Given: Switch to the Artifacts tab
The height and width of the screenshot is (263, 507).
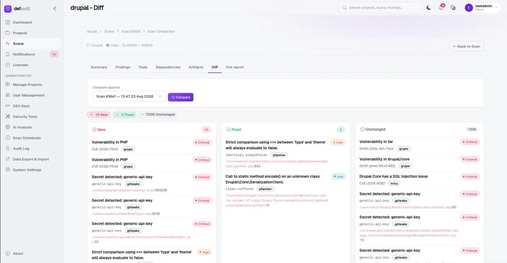Looking at the screenshot, I should click(x=196, y=67).
